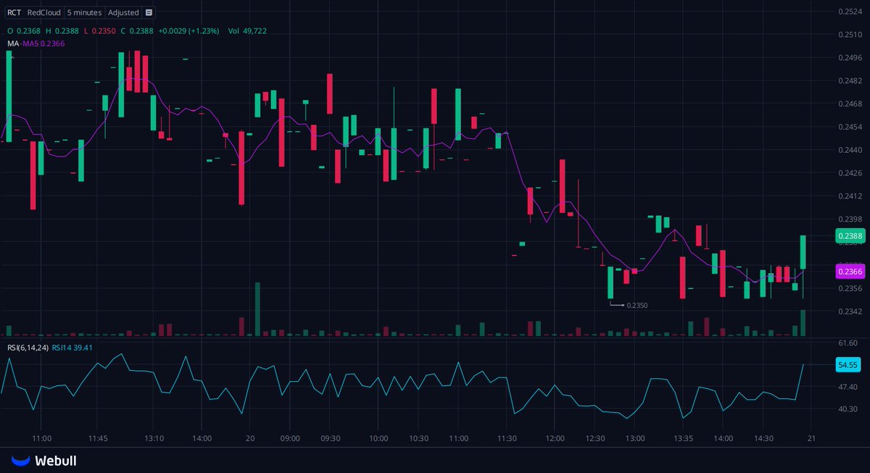Click the 0.2440 price axis label
The width and height of the screenshot is (870, 473).
850,150
